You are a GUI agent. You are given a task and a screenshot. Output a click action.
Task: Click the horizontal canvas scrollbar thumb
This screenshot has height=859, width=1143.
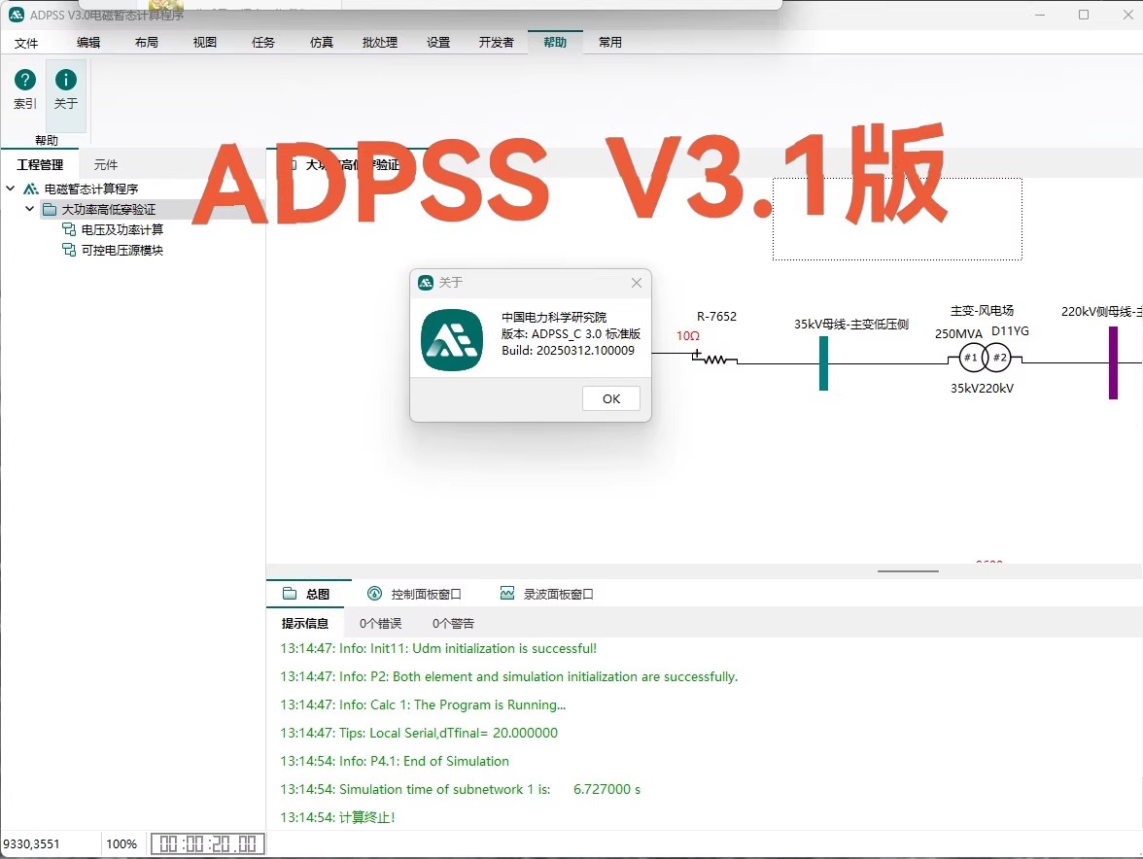[908, 571]
